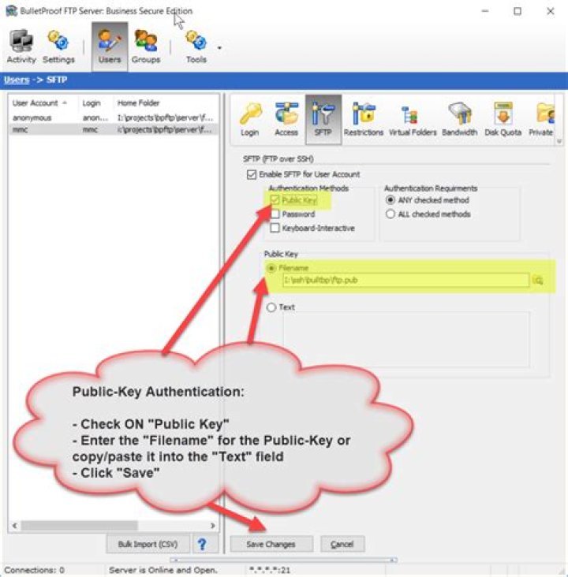Open server Settings
The image size is (568, 577).
pos(58,47)
